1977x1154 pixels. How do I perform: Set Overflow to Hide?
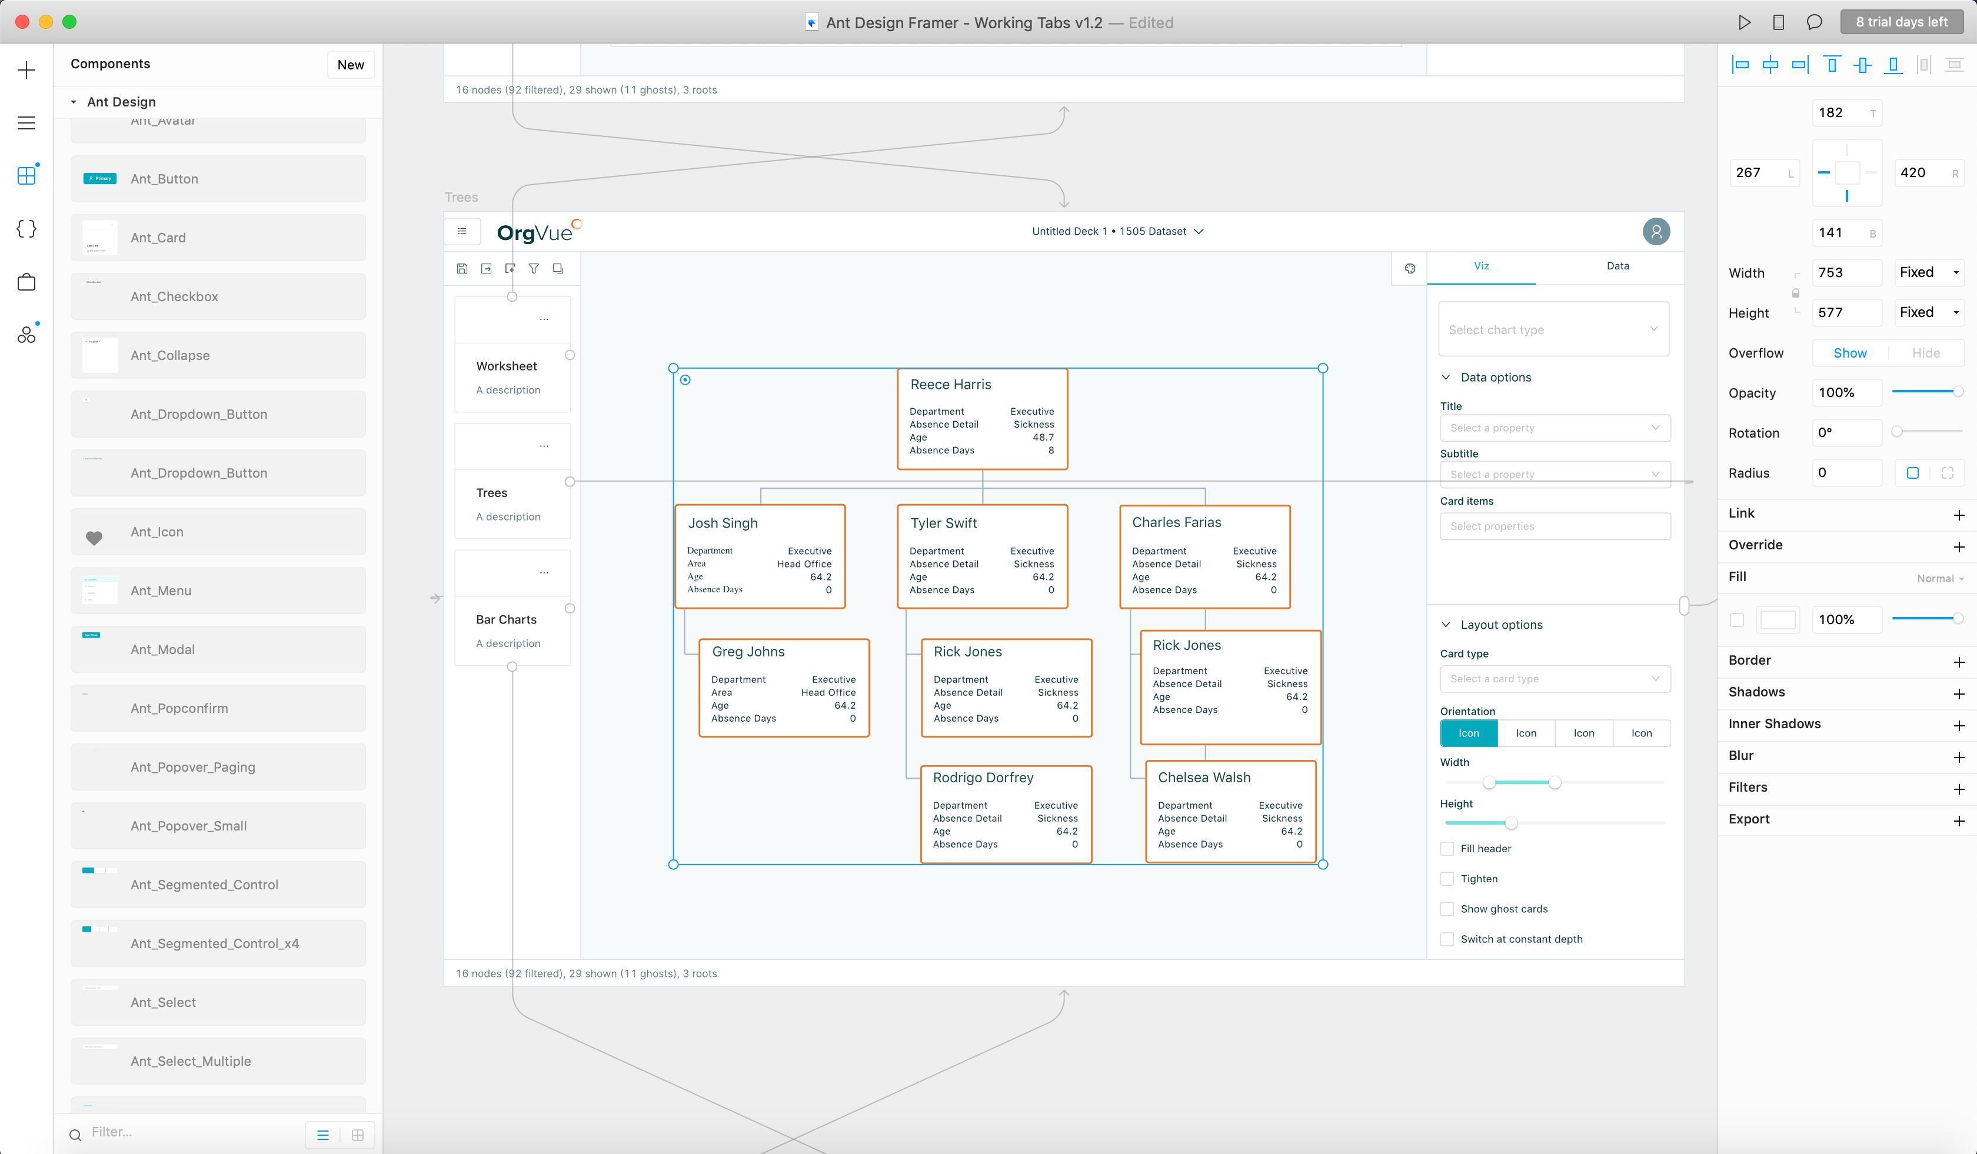click(1925, 353)
